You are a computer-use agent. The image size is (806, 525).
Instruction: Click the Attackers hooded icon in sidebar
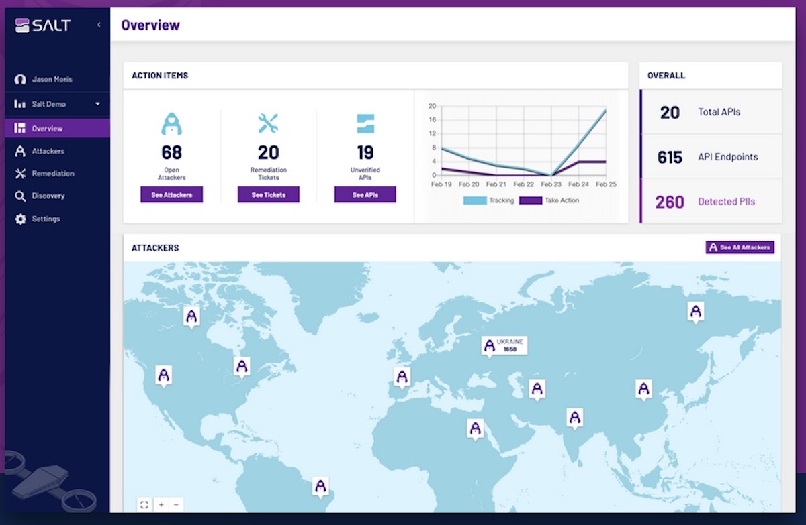[x=20, y=151]
